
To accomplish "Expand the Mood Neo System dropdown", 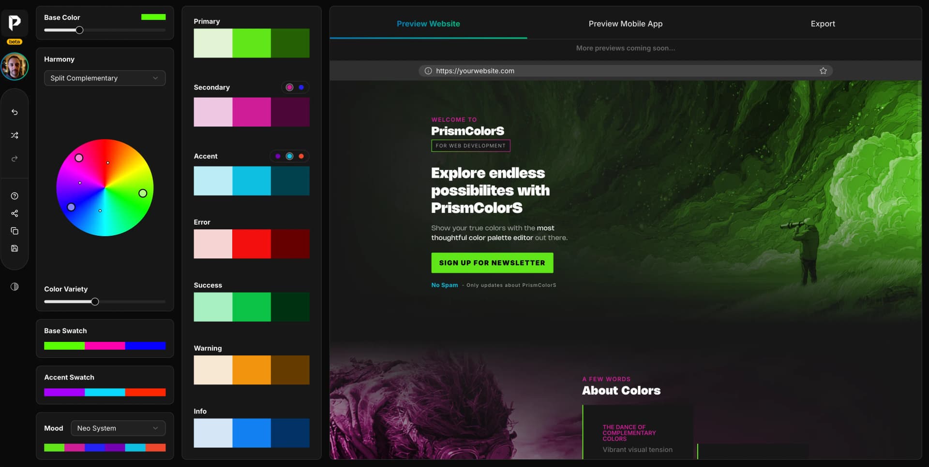I will coord(118,428).
